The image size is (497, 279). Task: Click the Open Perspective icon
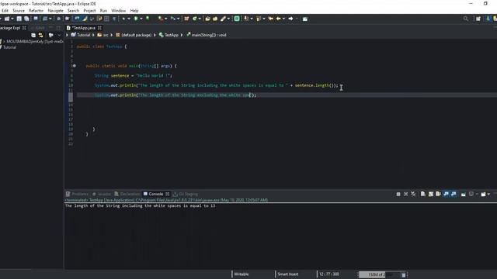point(478,19)
